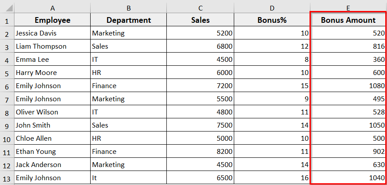
Task: Select the column E header
Action: (348, 8)
